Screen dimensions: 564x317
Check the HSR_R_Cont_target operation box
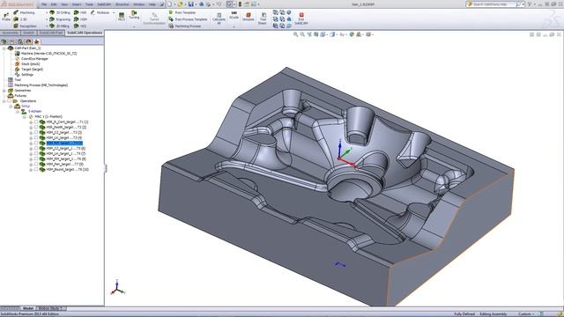click(x=36, y=122)
